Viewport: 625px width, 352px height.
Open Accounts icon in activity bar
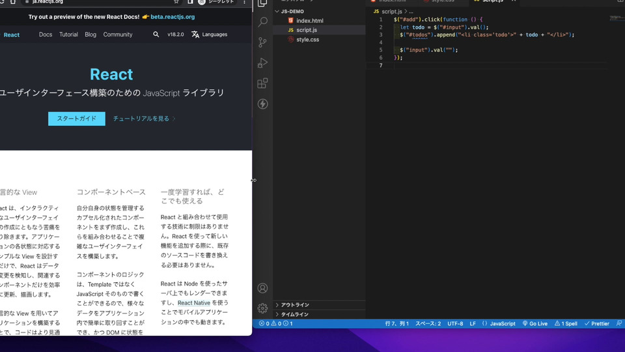click(262, 287)
